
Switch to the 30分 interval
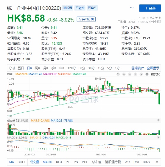(x=91, y=68)
